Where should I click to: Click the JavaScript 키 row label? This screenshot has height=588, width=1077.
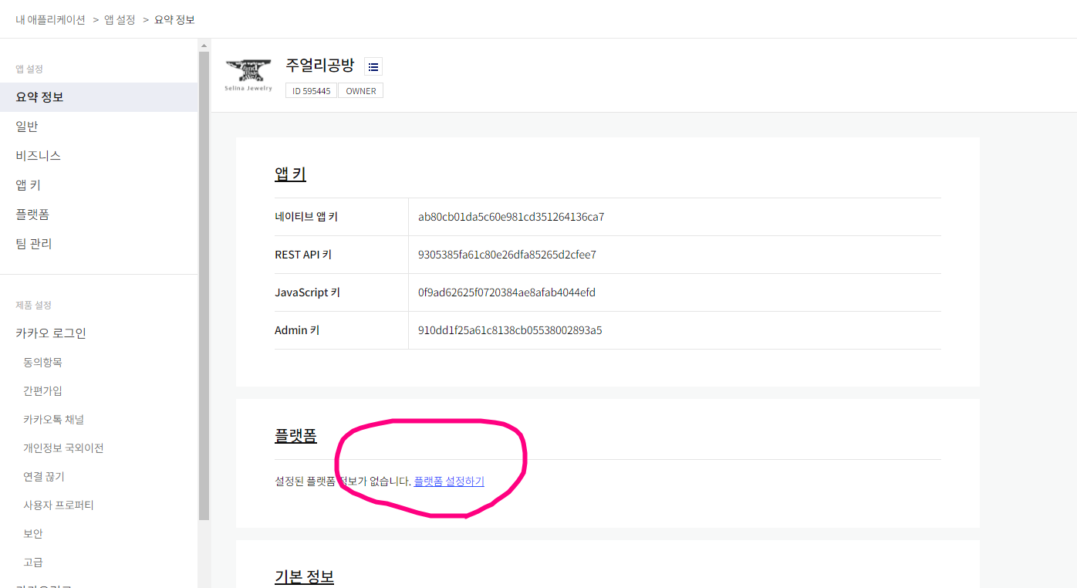(x=307, y=292)
